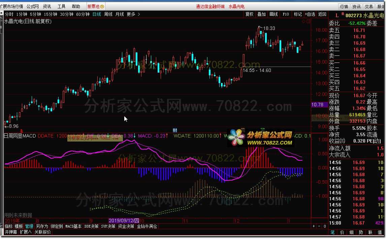Screen dimensions: 387x239
Task: Click stock code 002273 水晶光电 header
Action: tap(364, 15)
